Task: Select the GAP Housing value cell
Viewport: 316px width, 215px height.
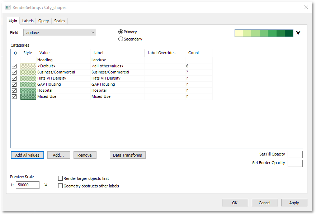Action: click(63, 84)
